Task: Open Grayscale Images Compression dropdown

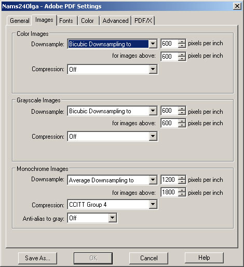Action: (x=112, y=136)
